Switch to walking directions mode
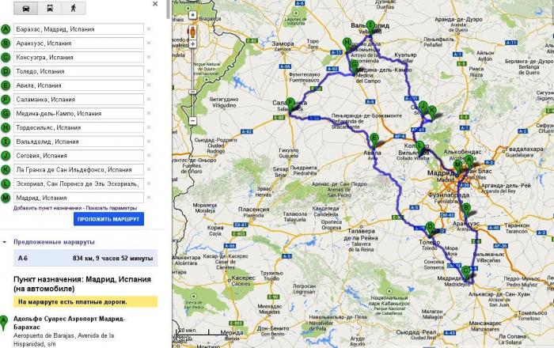The width and height of the screenshot is (554, 348). (x=73, y=8)
